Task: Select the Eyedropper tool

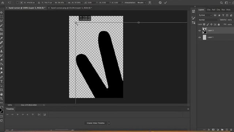Action: point(1,38)
